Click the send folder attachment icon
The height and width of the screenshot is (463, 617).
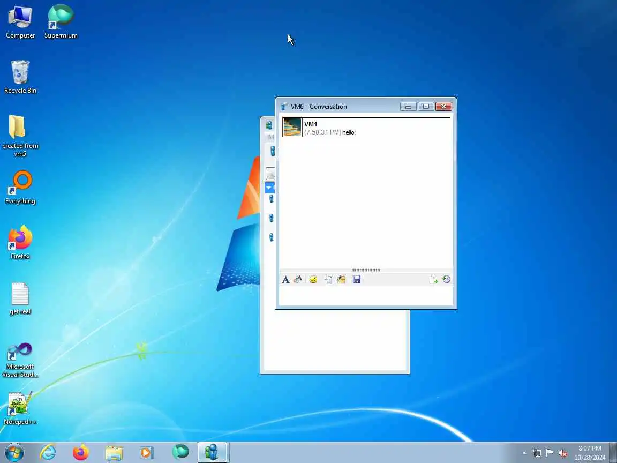[x=341, y=280]
